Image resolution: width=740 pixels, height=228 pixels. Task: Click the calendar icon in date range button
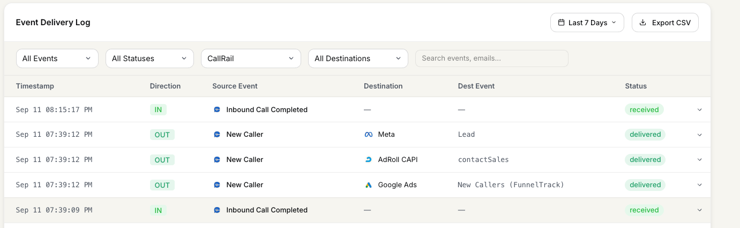click(561, 23)
